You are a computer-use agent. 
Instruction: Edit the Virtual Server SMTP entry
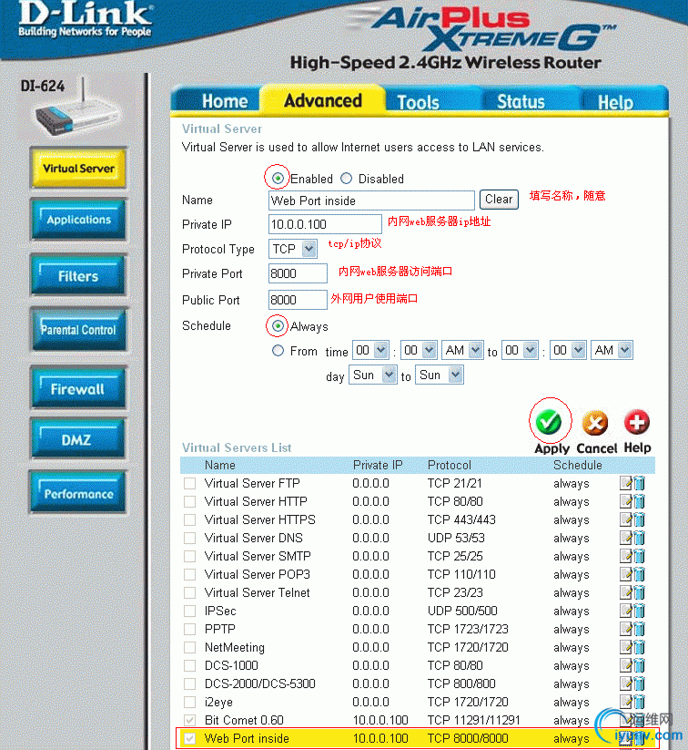point(625,556)
